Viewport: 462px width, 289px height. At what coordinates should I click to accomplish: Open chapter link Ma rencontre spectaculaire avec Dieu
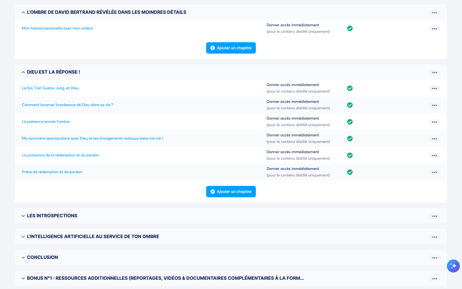click(92, 138)
